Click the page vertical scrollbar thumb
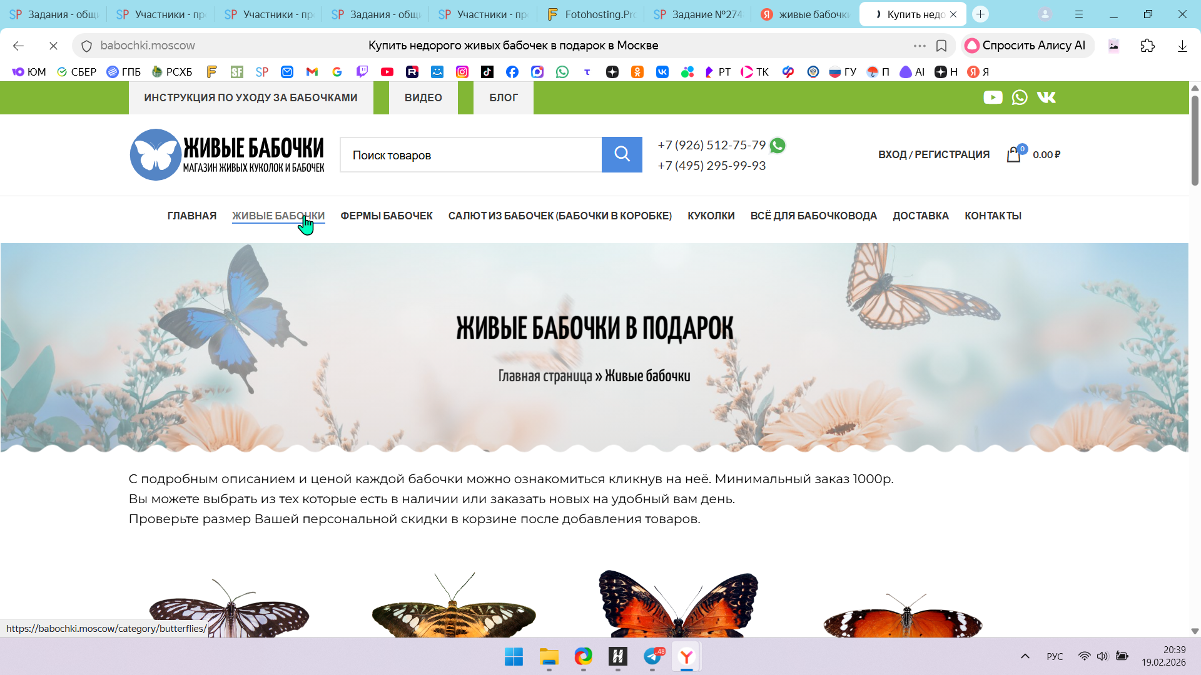The width and height of the screenshot is (1201, 675). (x=1194, y=141)
